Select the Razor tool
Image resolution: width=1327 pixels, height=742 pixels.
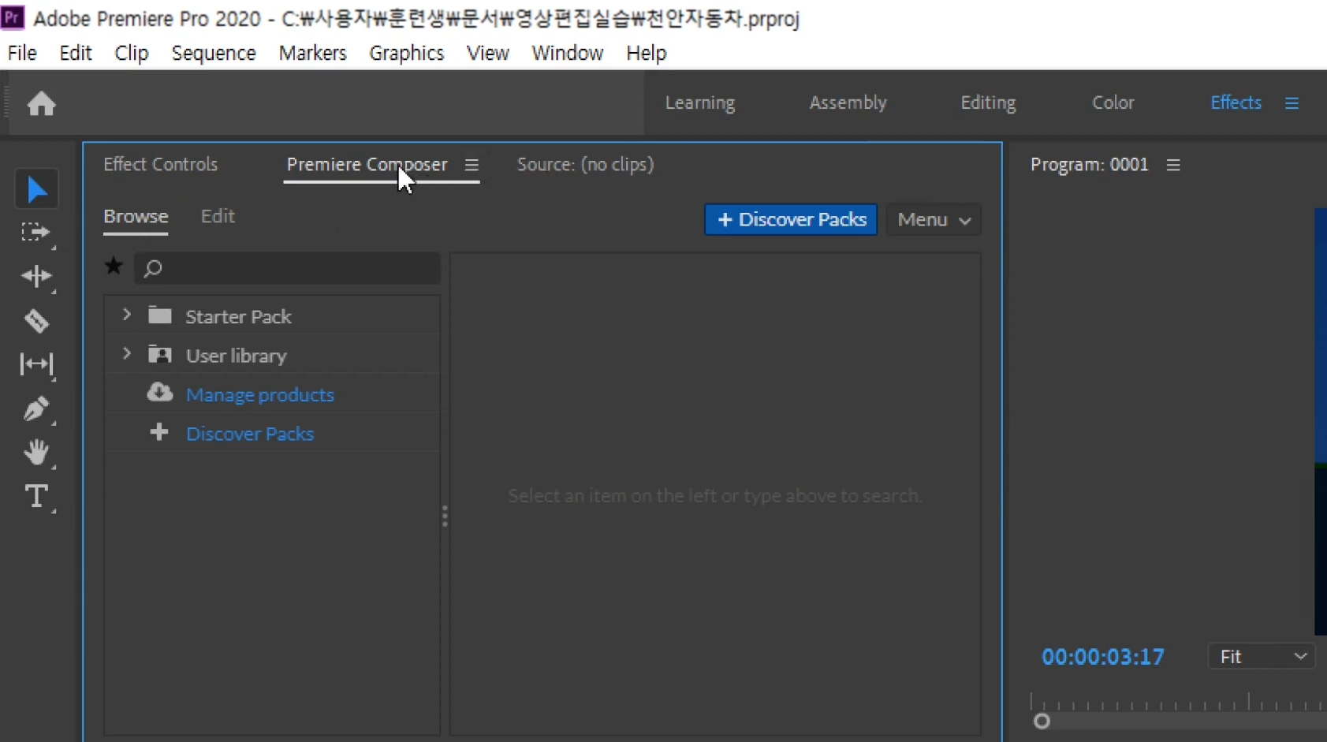[36, 321]
